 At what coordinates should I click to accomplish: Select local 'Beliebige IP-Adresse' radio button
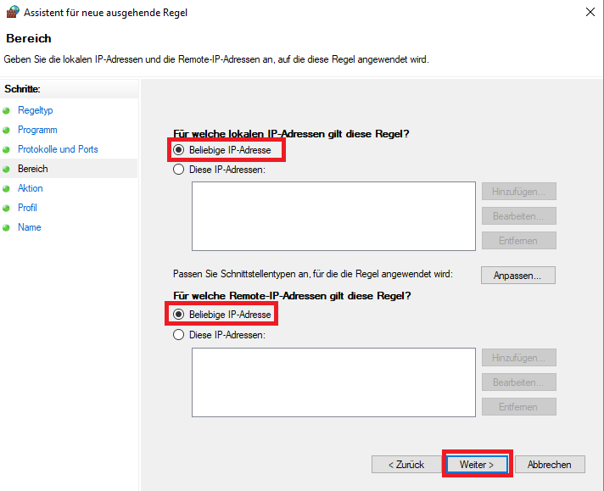[x=179, y=150]
